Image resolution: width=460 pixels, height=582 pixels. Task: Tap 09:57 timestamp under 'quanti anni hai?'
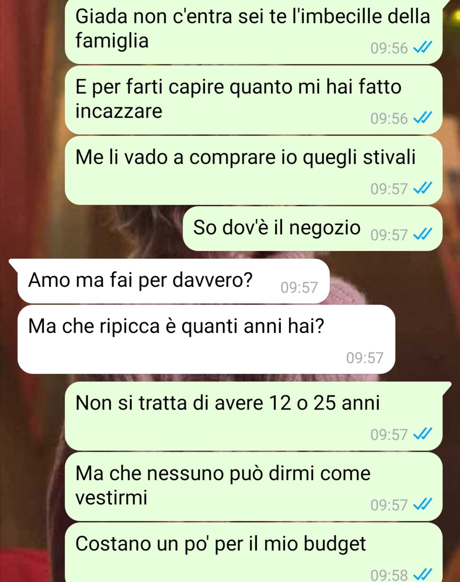tap(365, 358)
